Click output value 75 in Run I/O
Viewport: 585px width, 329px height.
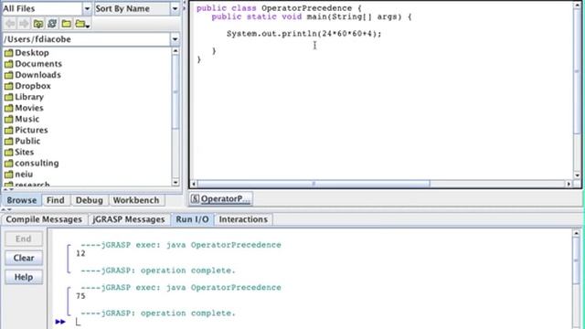(x=80, y=296)
